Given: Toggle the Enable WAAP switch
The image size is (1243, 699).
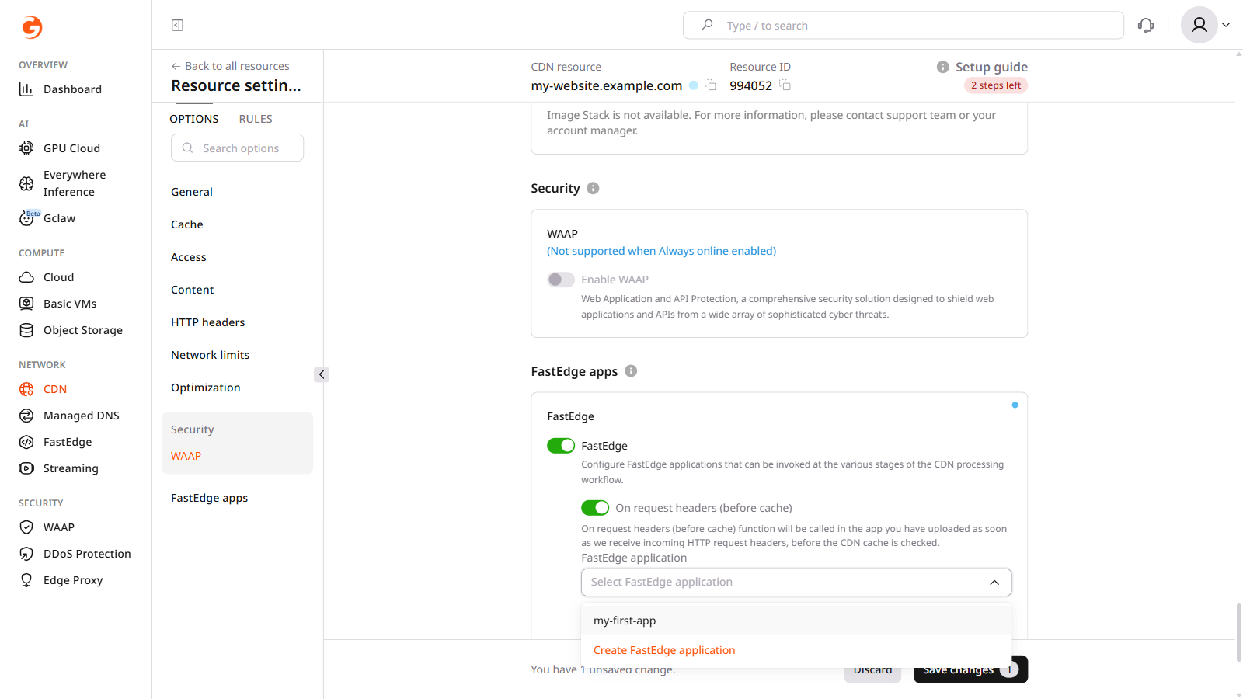Looking at the screenshot, I should pyautogui.click(x=561, y=280).
